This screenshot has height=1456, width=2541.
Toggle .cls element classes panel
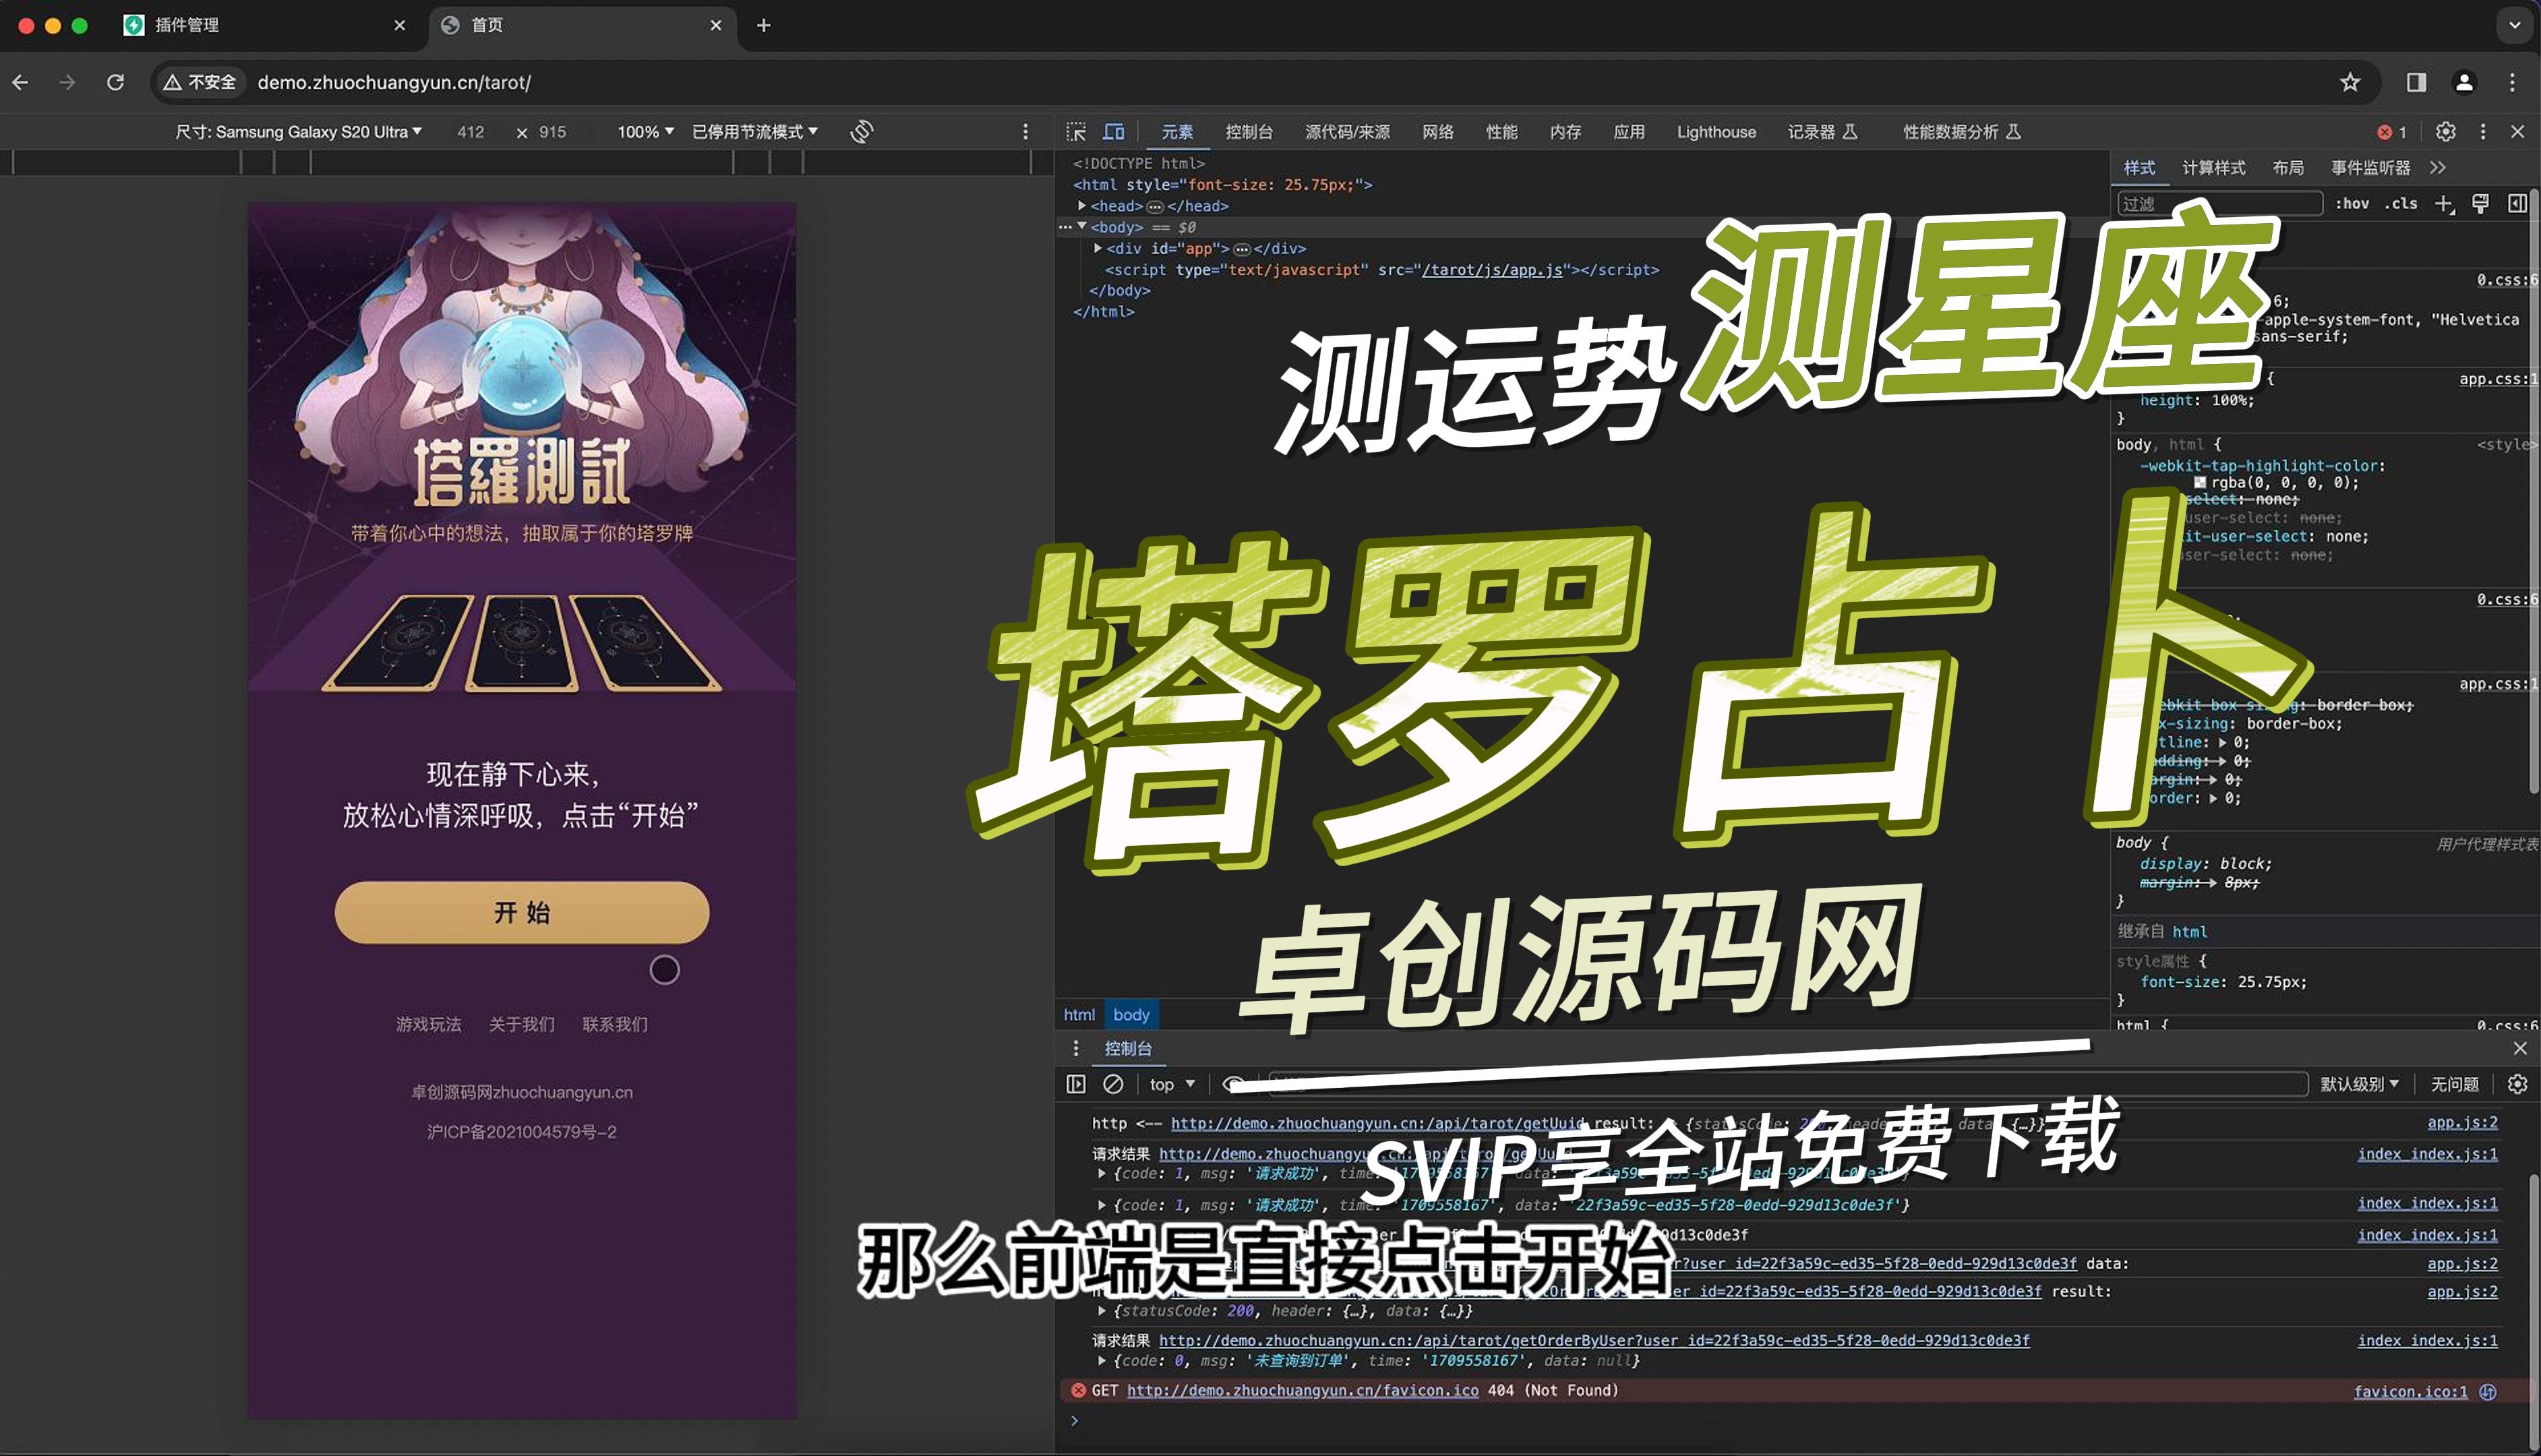[2400, 204]
